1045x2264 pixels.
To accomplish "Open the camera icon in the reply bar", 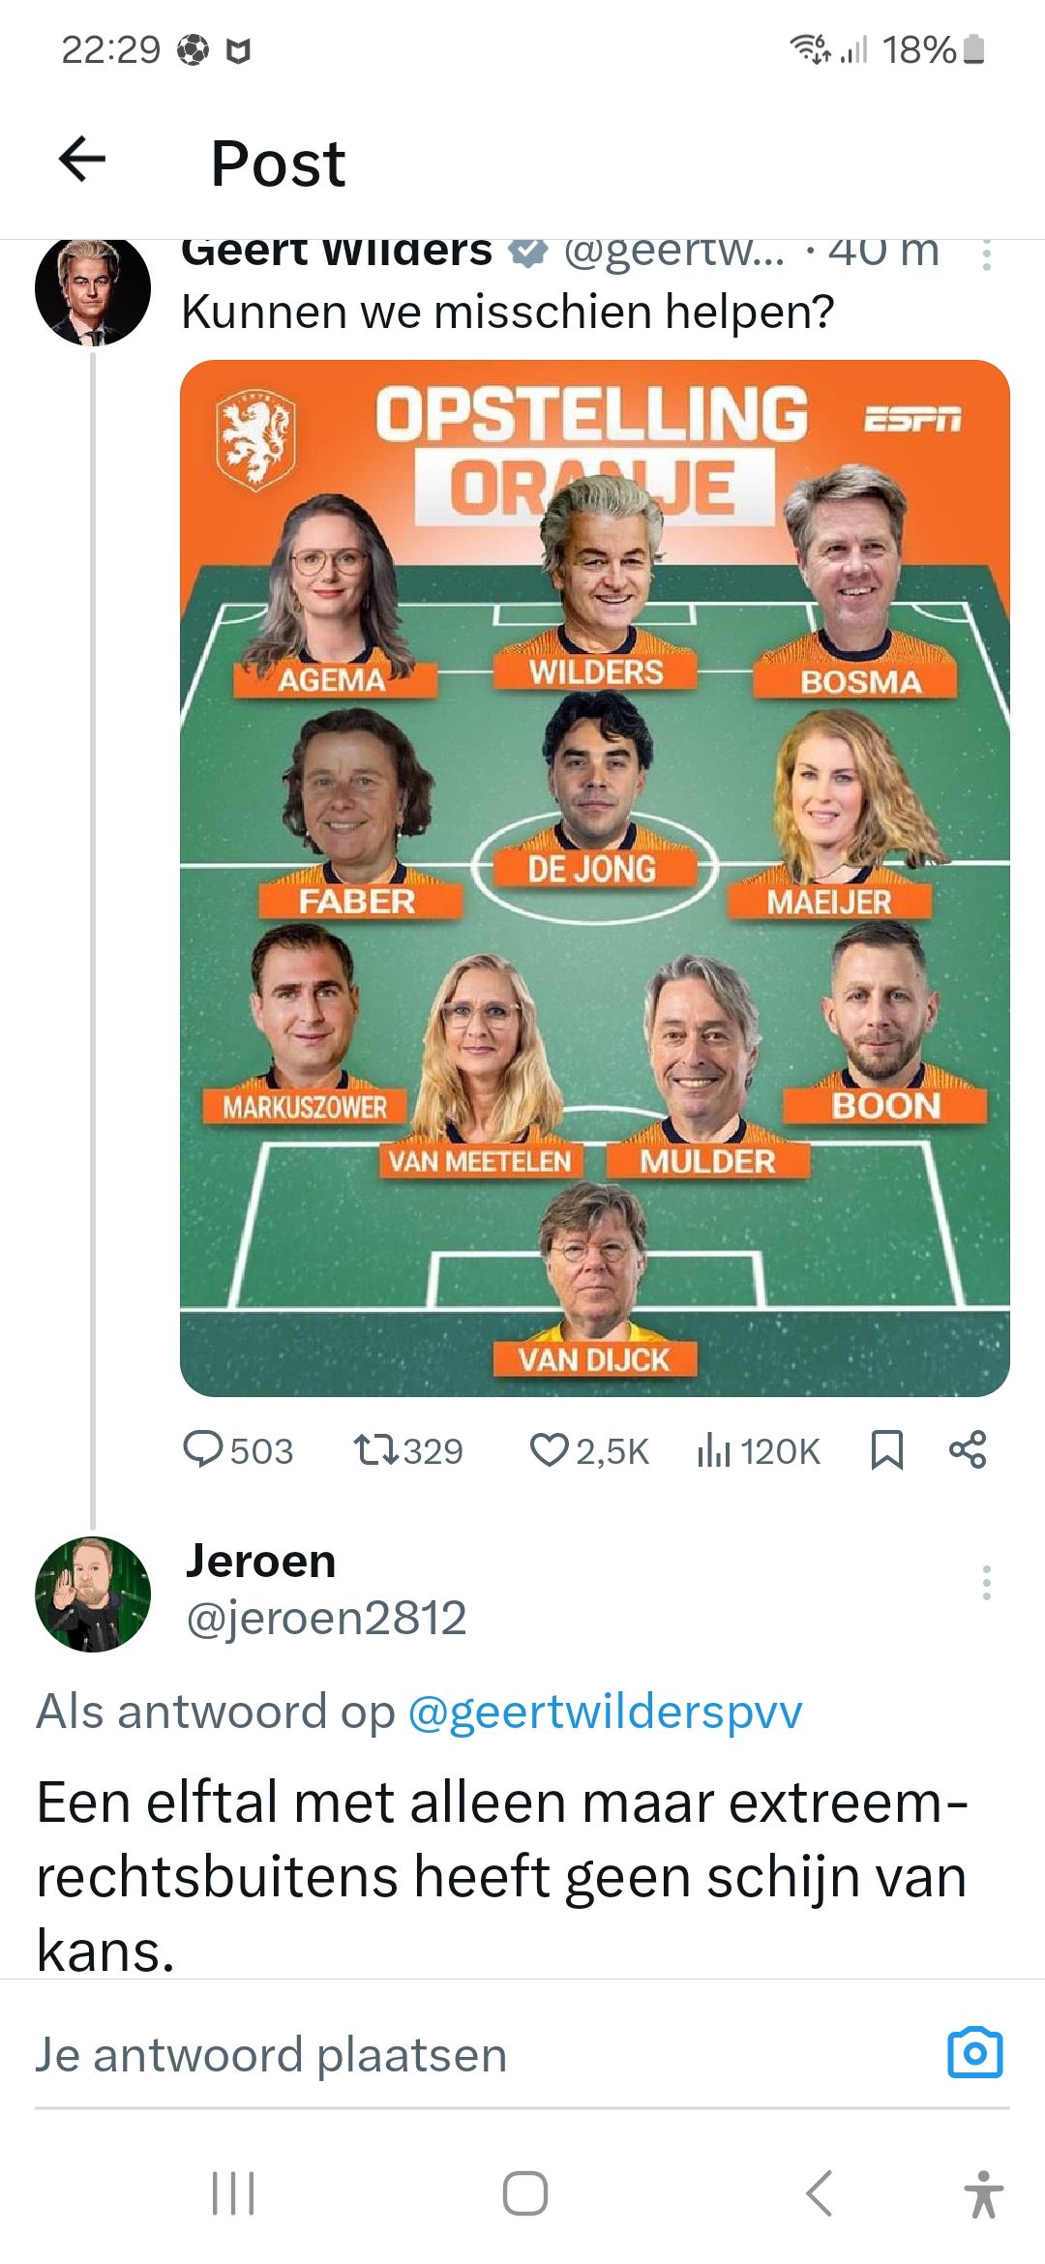I will pos(974,2053).
